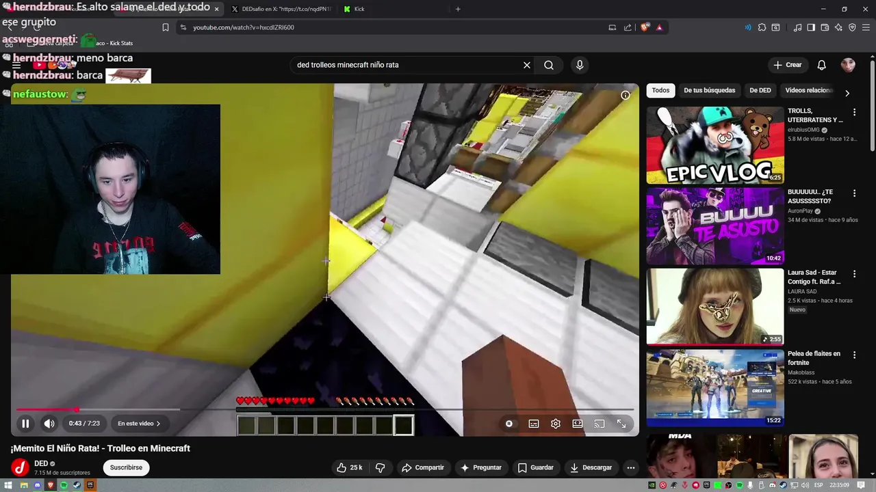The image size is (876, 492).
Task: Open 'BUUUUUU.. ¿TE ASUSSSSTO?' thumbnail
Action: pos(715,225)
